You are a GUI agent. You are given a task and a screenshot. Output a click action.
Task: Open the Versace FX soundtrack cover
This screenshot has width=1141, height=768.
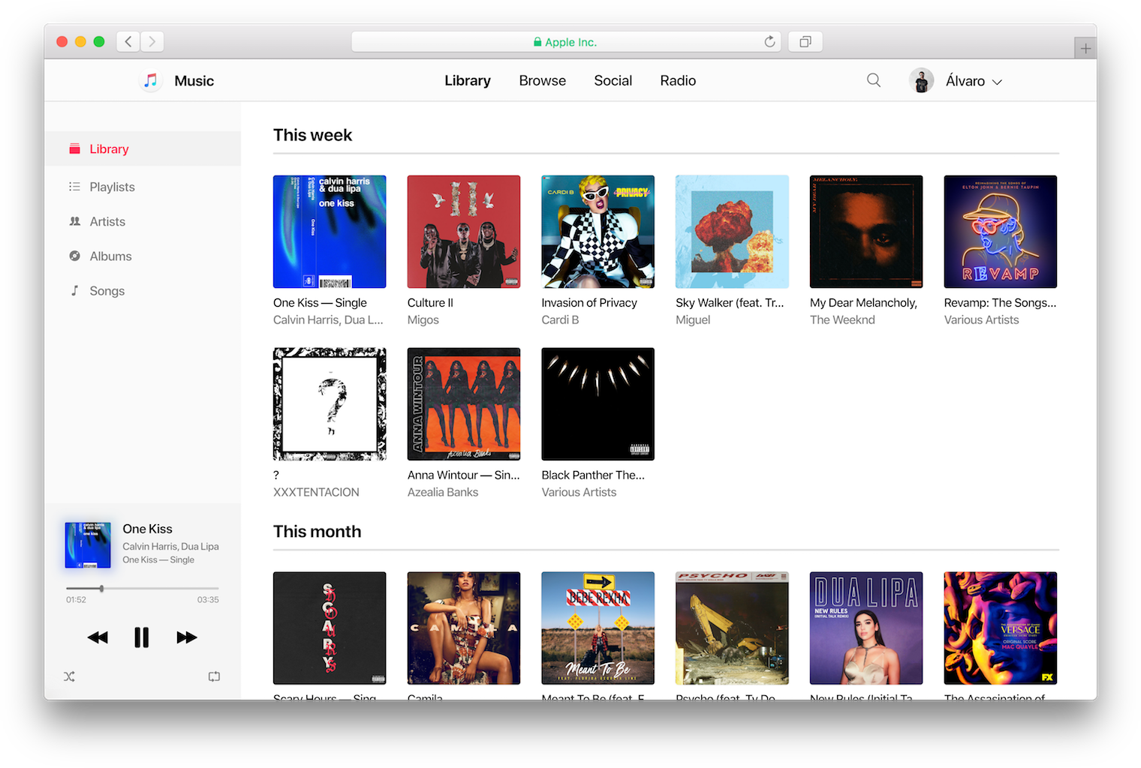pos(1001,628)
